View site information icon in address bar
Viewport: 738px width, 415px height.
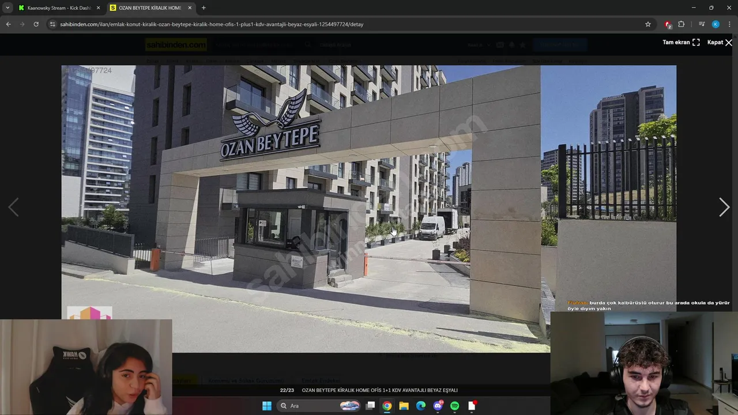(52, 24)
